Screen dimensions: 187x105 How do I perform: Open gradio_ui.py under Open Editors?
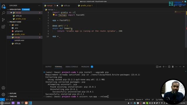click(x=21, y=19)
